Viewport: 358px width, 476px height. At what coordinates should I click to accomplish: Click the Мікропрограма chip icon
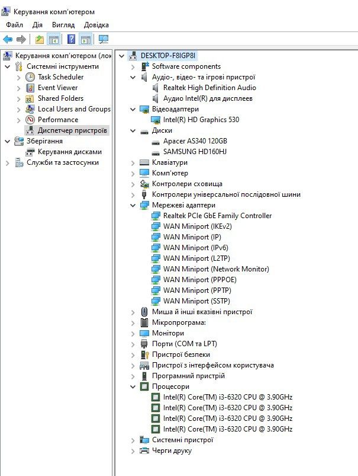coord(144,322)
